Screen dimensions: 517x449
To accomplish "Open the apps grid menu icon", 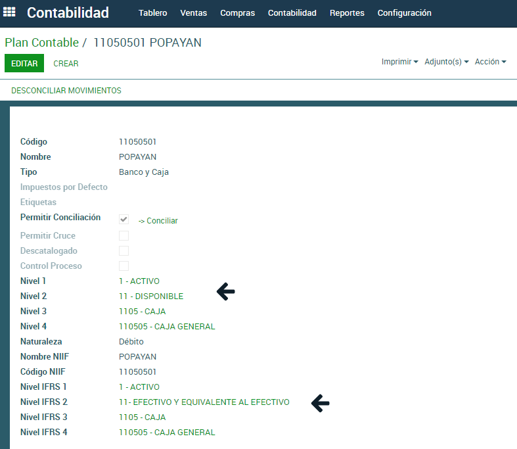I will click(x=10, y=12).
